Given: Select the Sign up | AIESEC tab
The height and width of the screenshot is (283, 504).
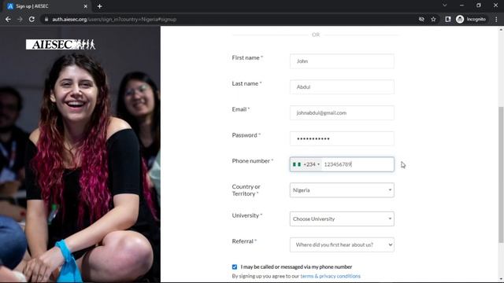Looking at the screenshot, I should (x=46, y=6).
